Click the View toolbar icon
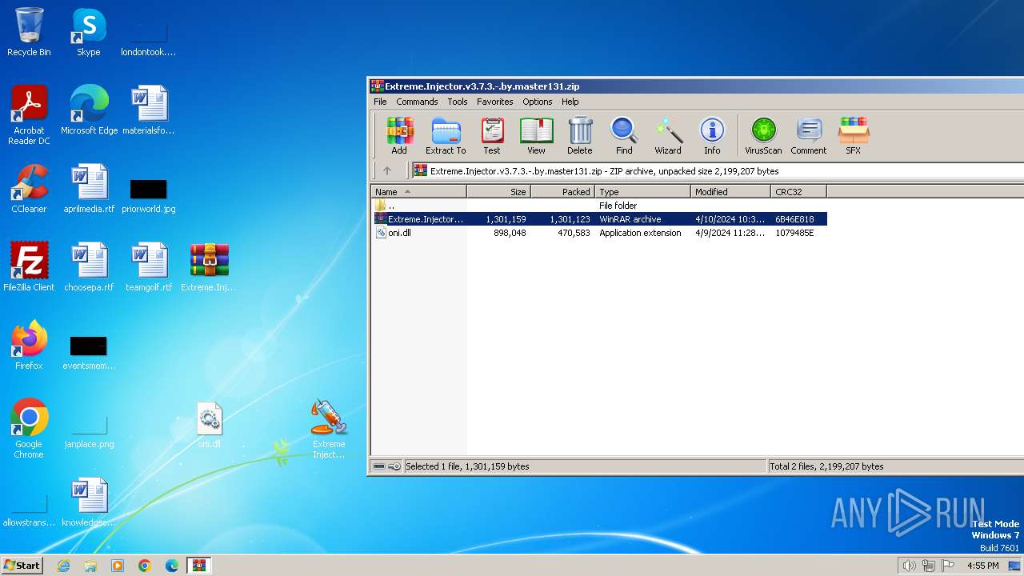1024x576 pixels. (x=536, y=135)
